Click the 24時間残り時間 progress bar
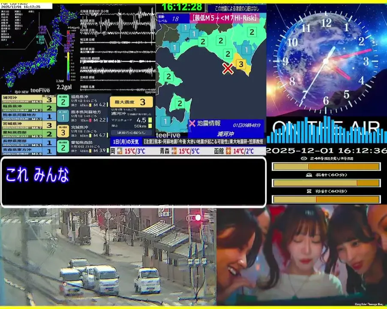 [326, 167]
